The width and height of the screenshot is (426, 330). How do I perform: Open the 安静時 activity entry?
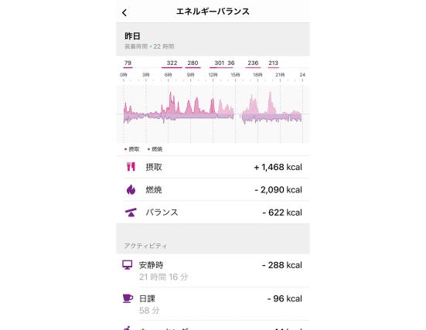point(213,270)
